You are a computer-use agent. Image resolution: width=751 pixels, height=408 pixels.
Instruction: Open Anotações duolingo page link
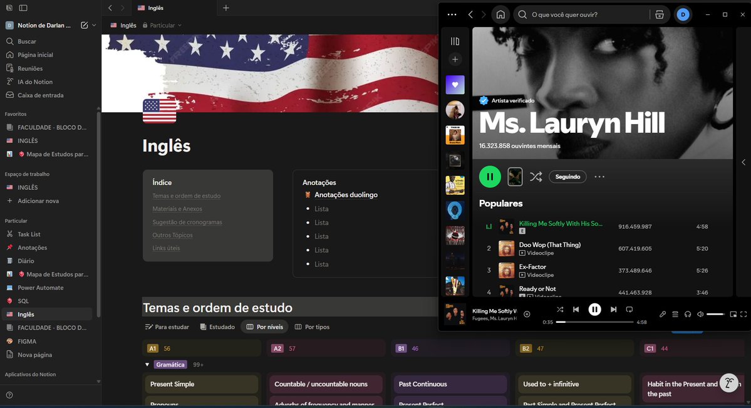click(x=346, y=195)
